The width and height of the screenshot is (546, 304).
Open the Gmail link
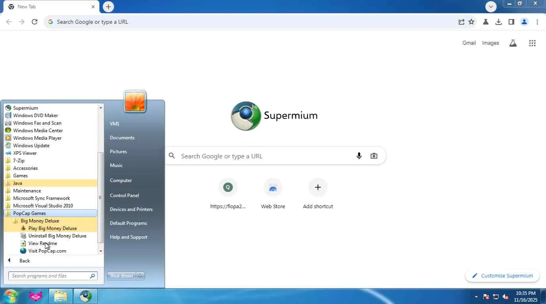click(x=469, y=43)
